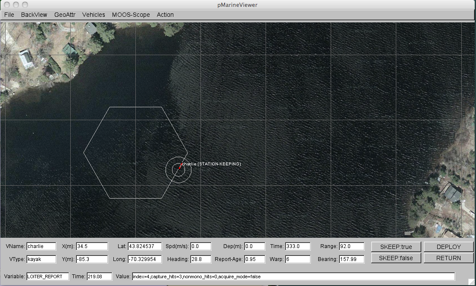Click the Variable field showing LOITER_REPORT
Viewport: 476px width, 286px height.
coord(47,277)
